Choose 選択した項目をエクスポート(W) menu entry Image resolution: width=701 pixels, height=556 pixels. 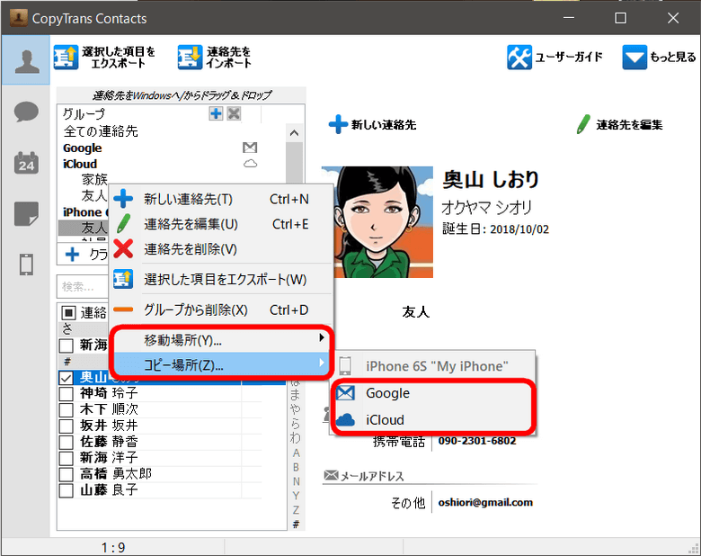[x=222, y=279]
